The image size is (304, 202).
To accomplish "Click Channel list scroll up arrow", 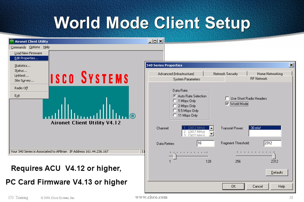I will [x=212, y=128].
